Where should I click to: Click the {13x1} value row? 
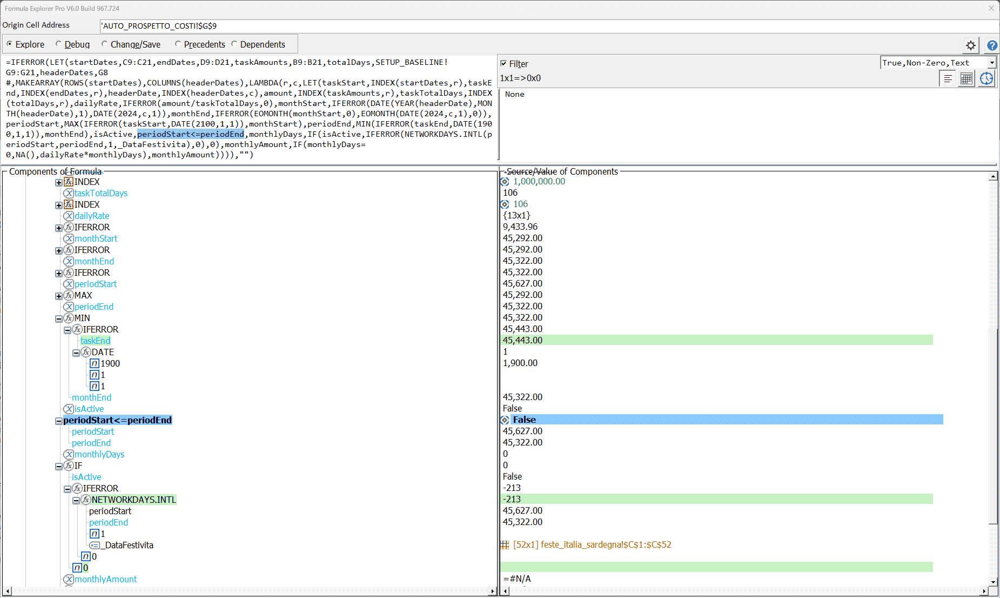point(516,215)
